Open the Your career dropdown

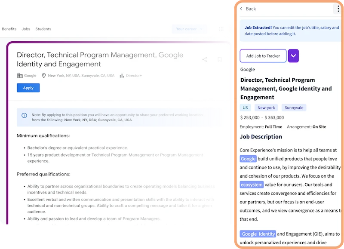pos(189,29)
